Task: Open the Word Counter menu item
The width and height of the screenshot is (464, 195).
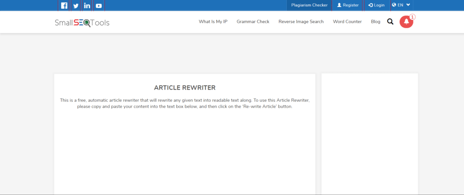Action: [347, 22]
